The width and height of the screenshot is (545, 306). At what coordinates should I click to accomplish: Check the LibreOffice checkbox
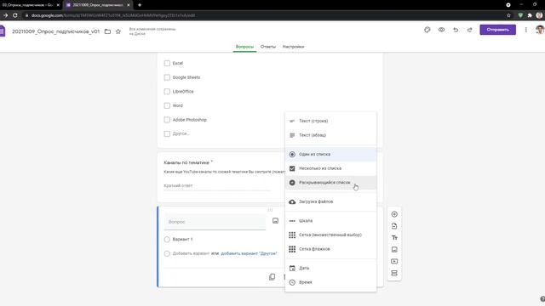tap(167, 92)
